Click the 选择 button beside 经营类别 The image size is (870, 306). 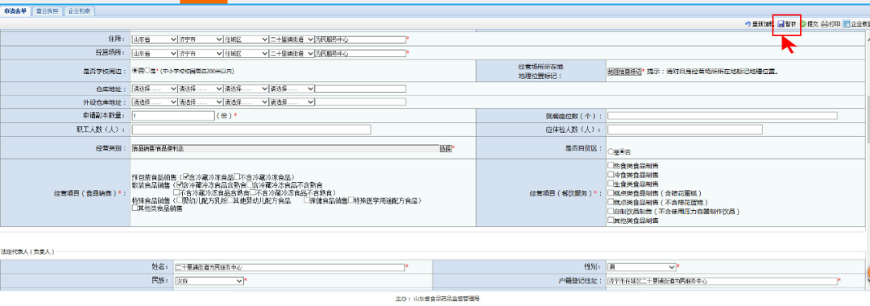(x=445, y=148)
